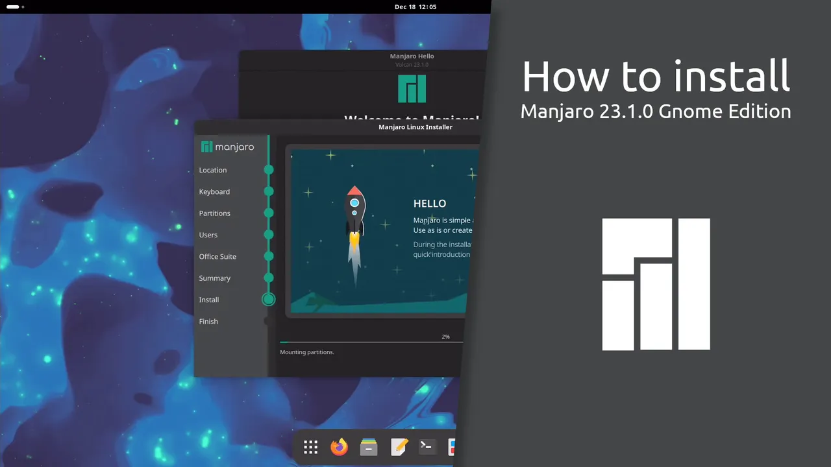Open the clock showing Dec 18 12:05
The height and width of the screenshot is (467, 831).
pyautogui.click(x=415, y=6)
